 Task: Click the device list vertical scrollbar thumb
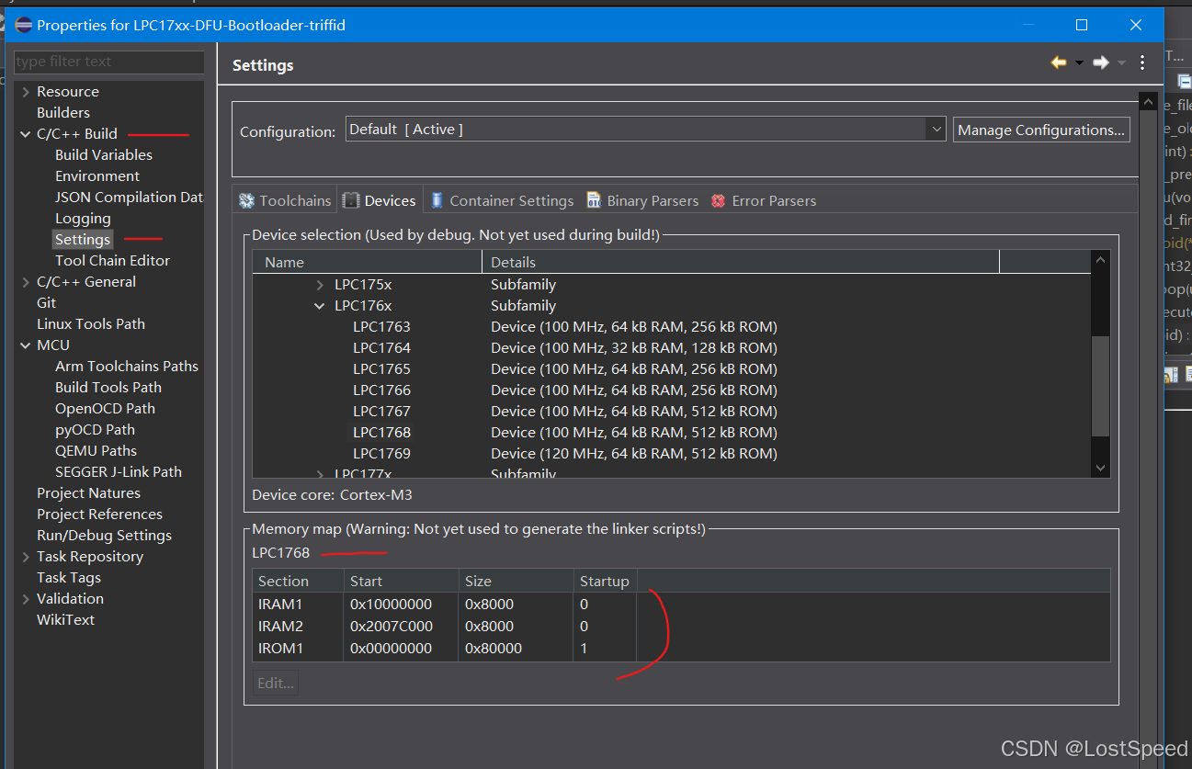[x=1101, y=386]
